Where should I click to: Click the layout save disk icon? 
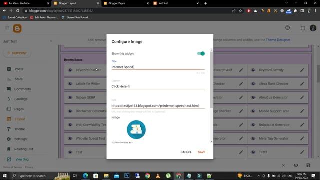(308, 165)
